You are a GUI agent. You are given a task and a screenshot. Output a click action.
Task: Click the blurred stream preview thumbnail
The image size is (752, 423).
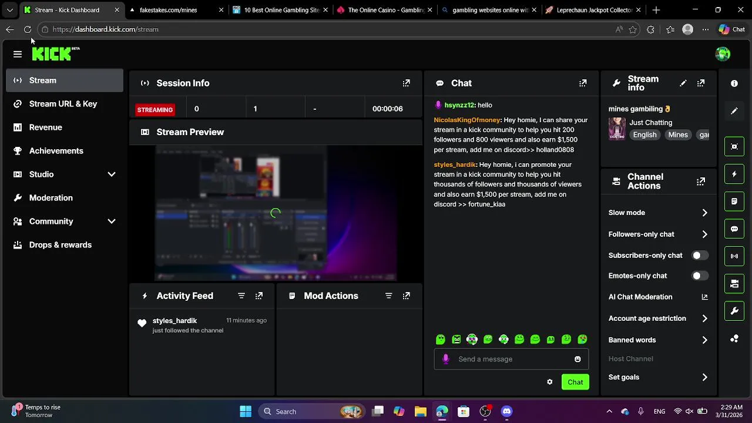[276, 214]
